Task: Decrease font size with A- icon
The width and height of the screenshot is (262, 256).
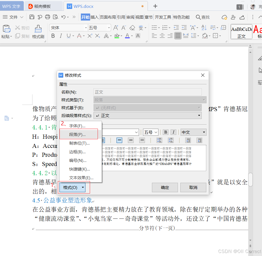Action: coord(124,28)
